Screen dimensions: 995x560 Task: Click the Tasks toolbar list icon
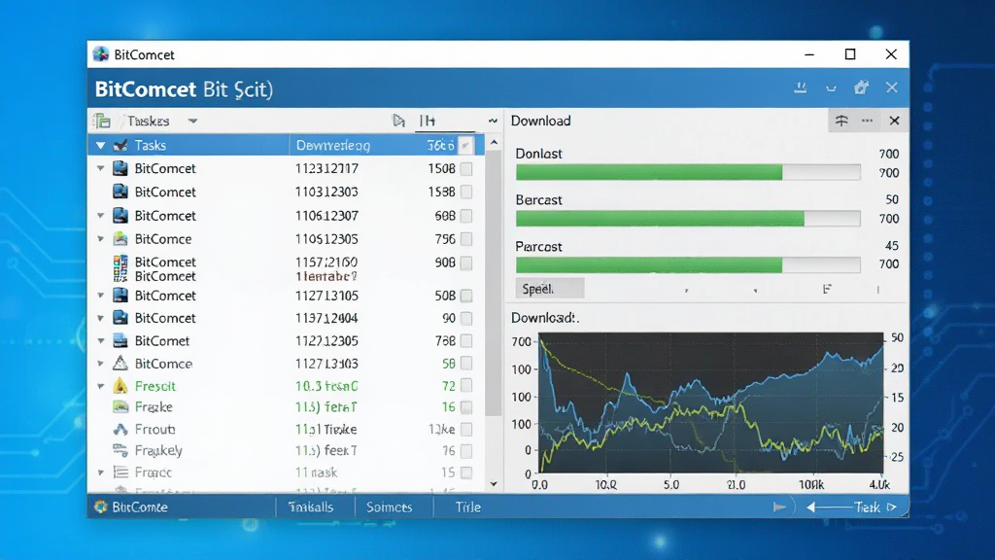(102, 121)
